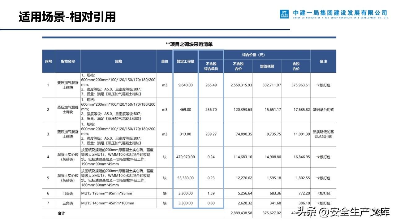Click the remark 基础承台用砖 in row 2
This screenshot has width=396, height=223.
click(323, 110)
